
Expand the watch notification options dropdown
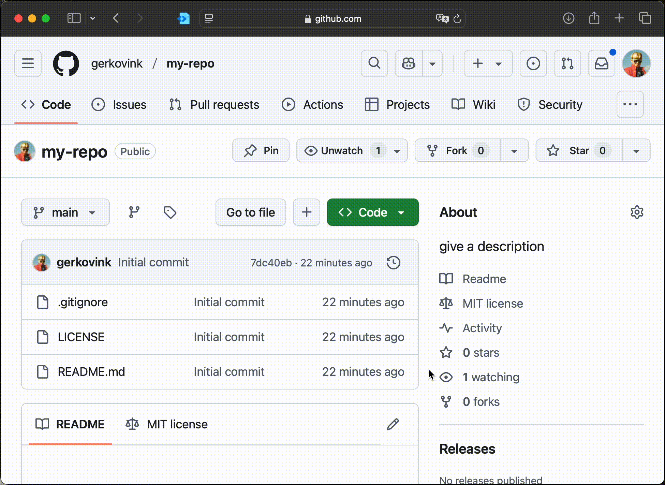pyautogui.click(x=397, y=150)
